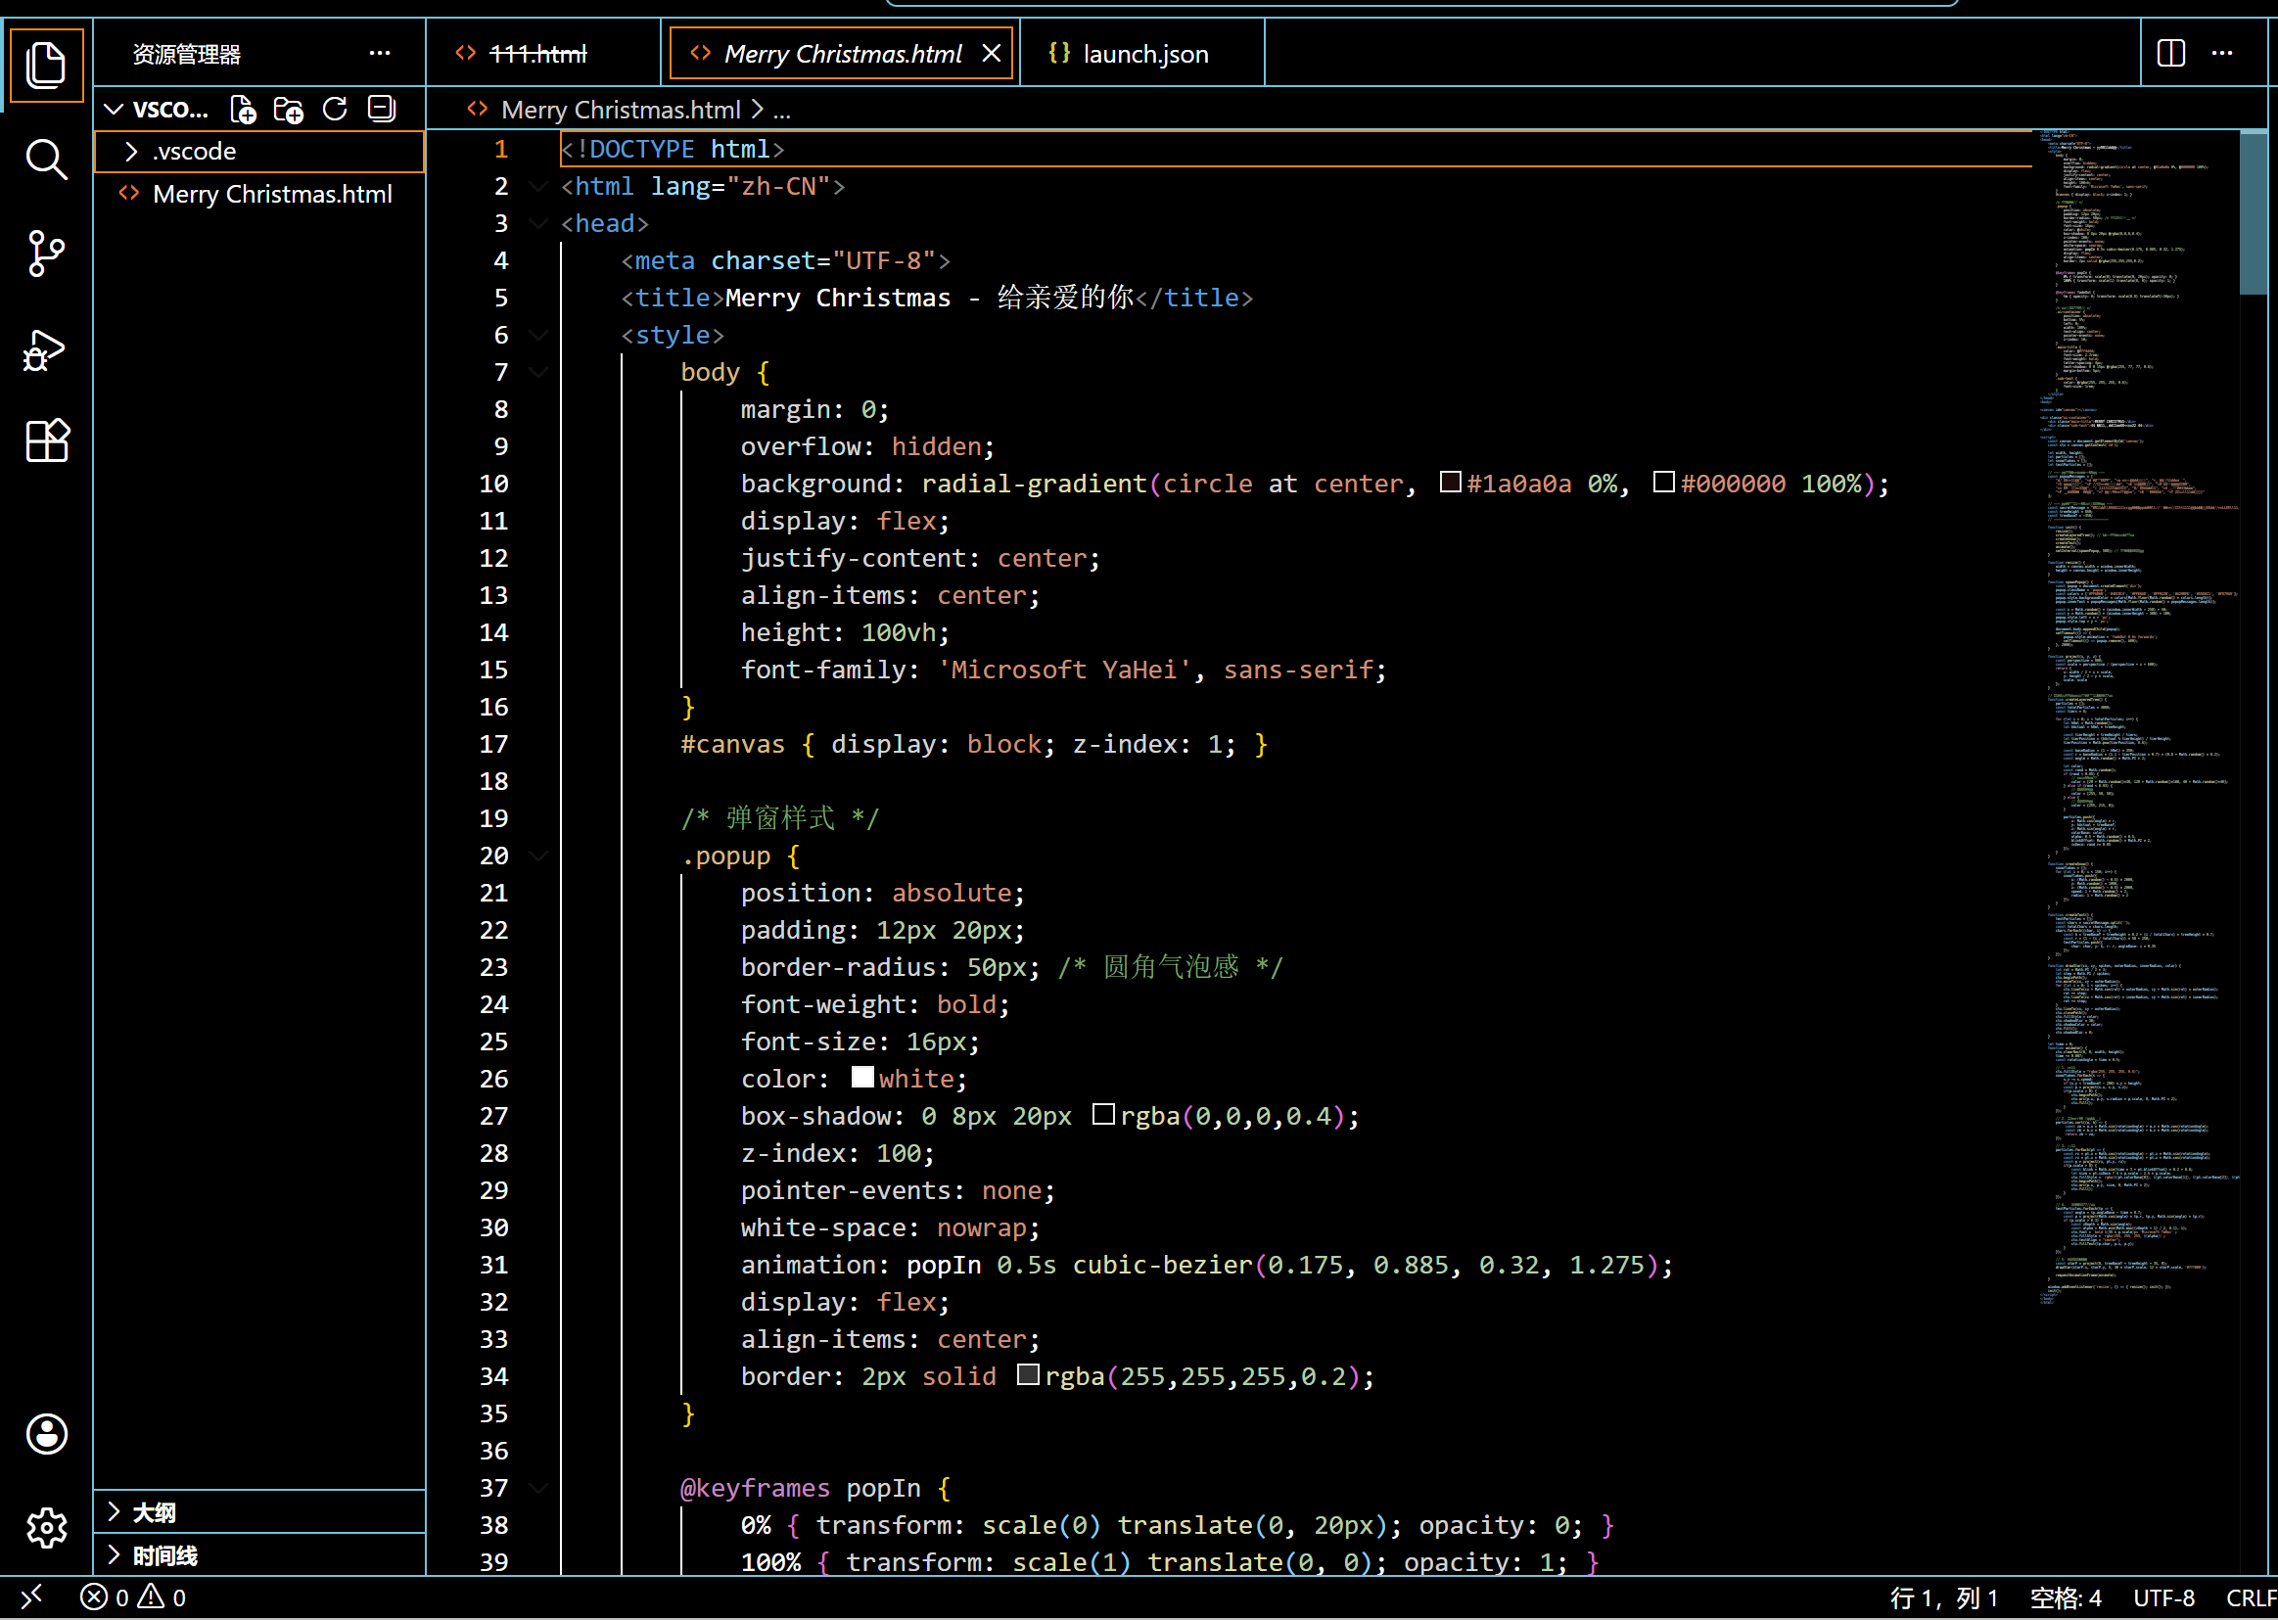Click the white color swatch on line 26
Image resolution: width=2278 pixels, height=1620 pixels.
[862, 1078]
